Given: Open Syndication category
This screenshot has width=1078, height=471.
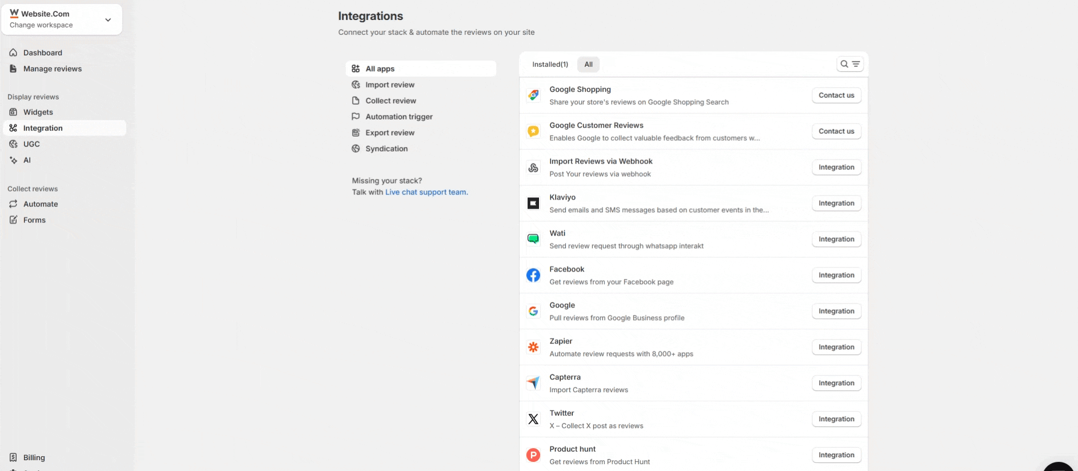Looking at the screenshot, I should click(386, 149).
